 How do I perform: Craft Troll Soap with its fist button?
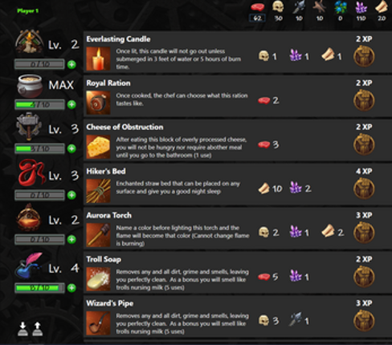pyautogui.click(x=364, y=277)
